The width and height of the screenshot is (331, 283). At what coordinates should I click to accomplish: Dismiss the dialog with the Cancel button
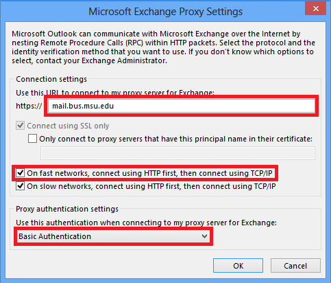coord(295,266)
